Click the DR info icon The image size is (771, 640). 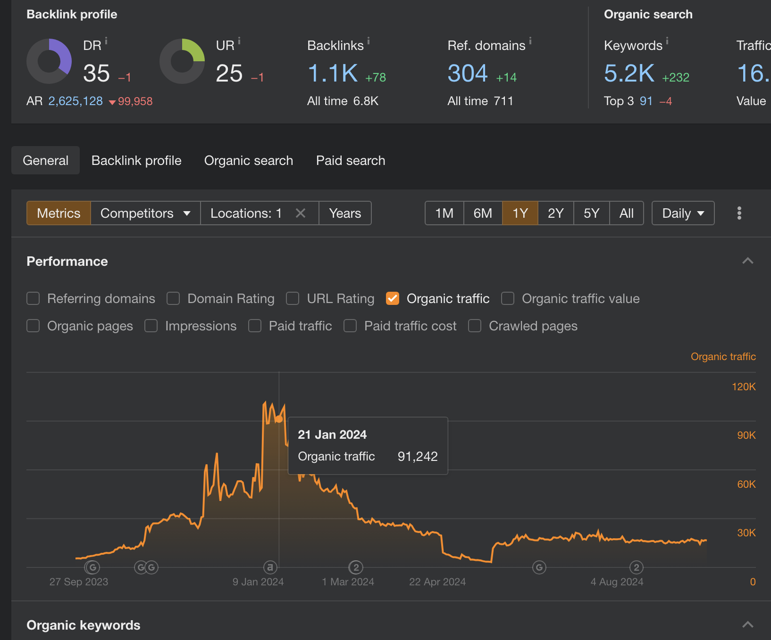pos(106,41)
